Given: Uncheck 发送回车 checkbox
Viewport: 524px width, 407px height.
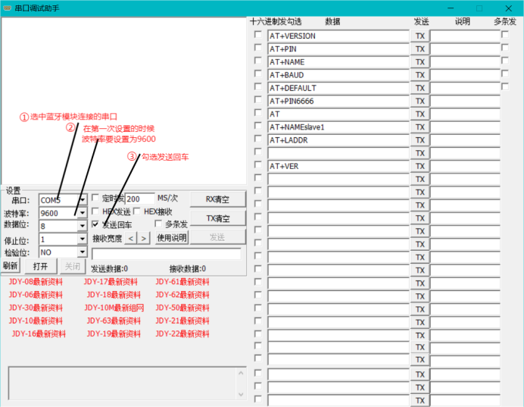Looking at the screenshot, I should 95,224.
